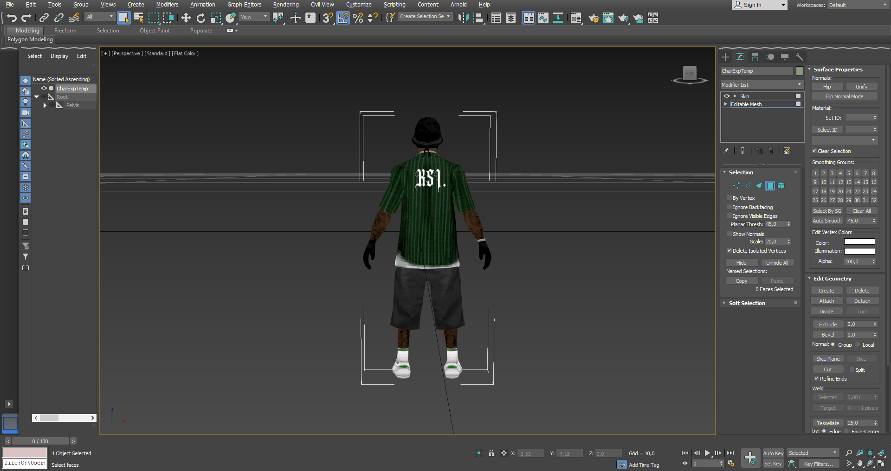
Task: Open the Utilities panel wrench icon
Action: (799, 57)
